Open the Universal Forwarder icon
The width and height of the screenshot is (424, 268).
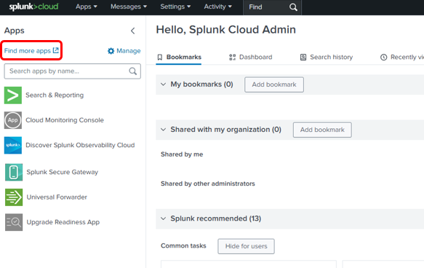tap(14, 197)
